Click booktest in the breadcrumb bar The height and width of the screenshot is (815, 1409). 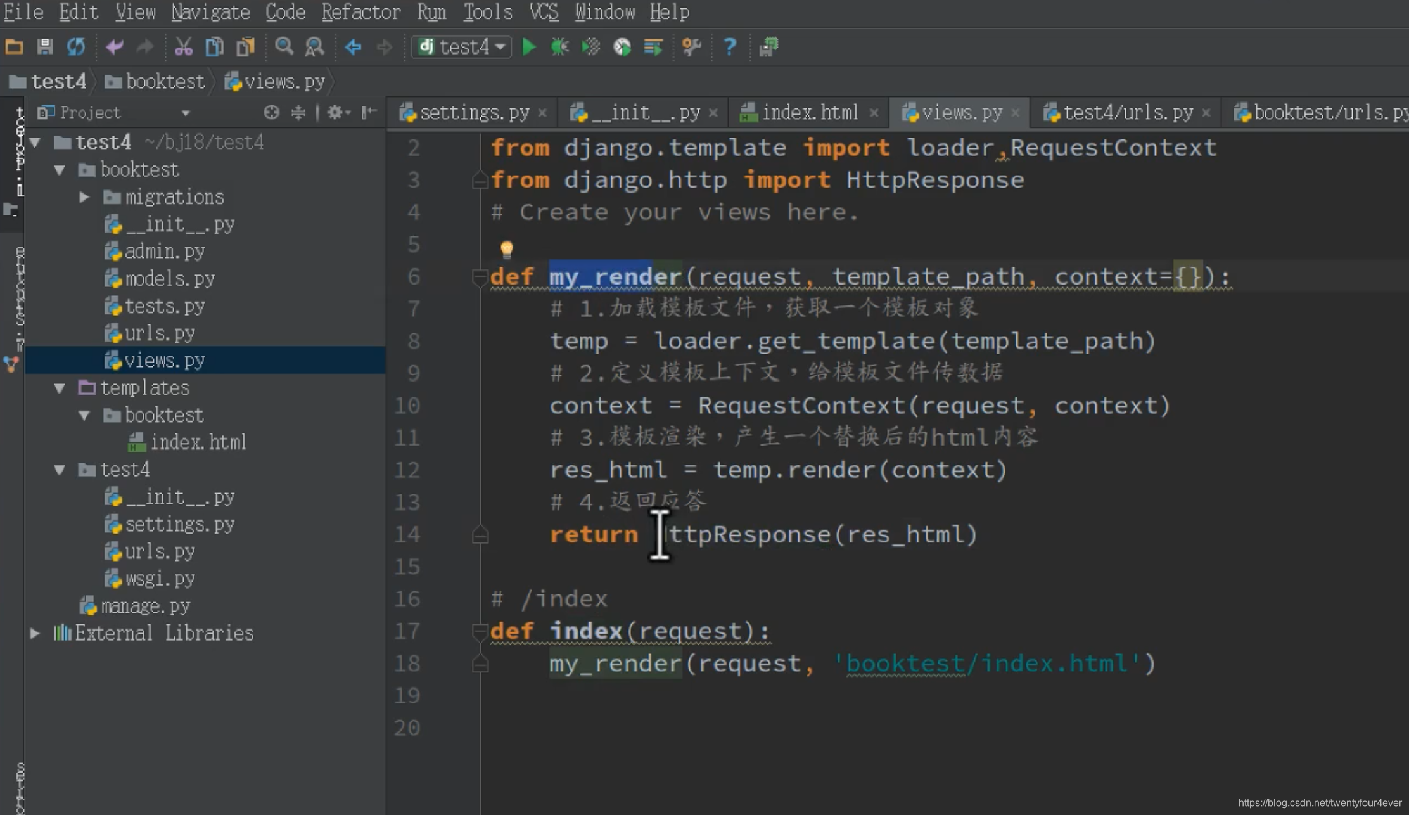(x=155, y=82)
